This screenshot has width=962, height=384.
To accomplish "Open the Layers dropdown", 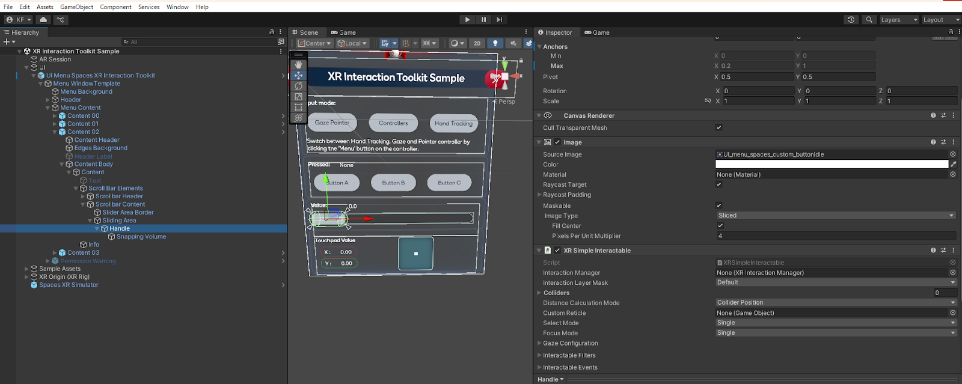I will pos(899,20).
